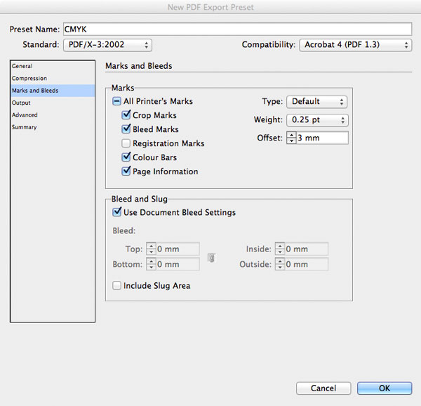
Task: Click the Outside bleed stepper arrows
Action: (x=280, y=264)
